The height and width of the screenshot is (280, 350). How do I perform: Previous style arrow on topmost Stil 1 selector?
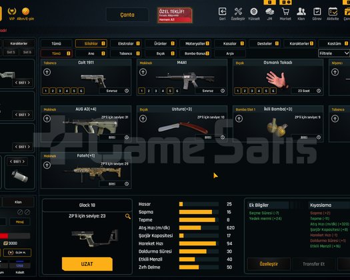point(16,83)
